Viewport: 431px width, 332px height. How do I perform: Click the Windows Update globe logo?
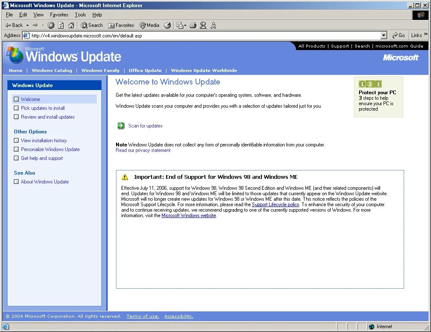(x=15, y=55)
